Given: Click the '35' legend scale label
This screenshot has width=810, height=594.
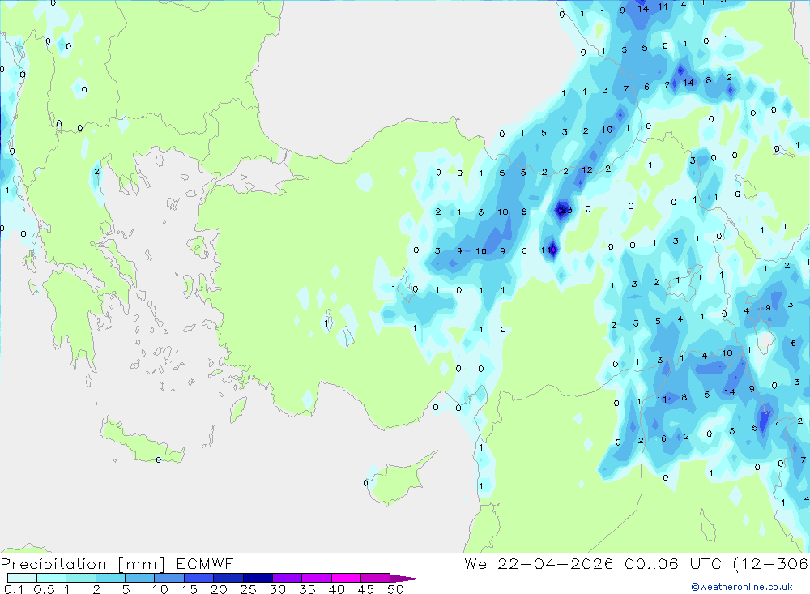Looking at the screenshot, I should click(x=307, y=589).
